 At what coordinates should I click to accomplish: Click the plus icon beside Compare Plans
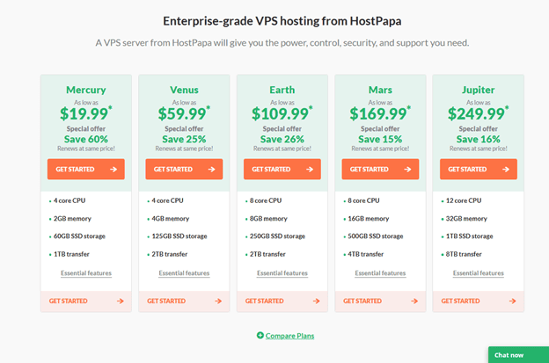point(260,336)
